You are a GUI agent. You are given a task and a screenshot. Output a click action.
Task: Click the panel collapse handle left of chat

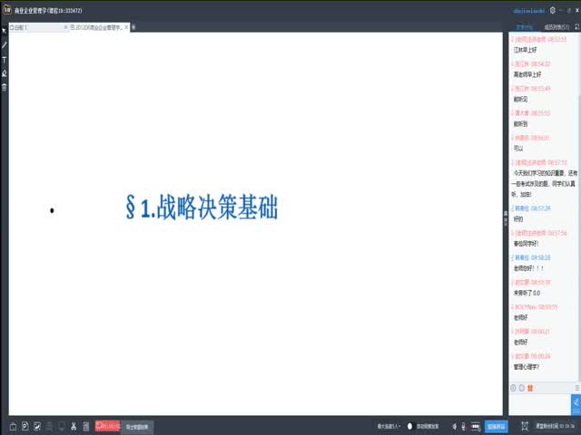[x=506, y=218]
